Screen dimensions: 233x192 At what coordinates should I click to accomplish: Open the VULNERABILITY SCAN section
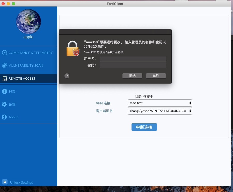[28, 66]
